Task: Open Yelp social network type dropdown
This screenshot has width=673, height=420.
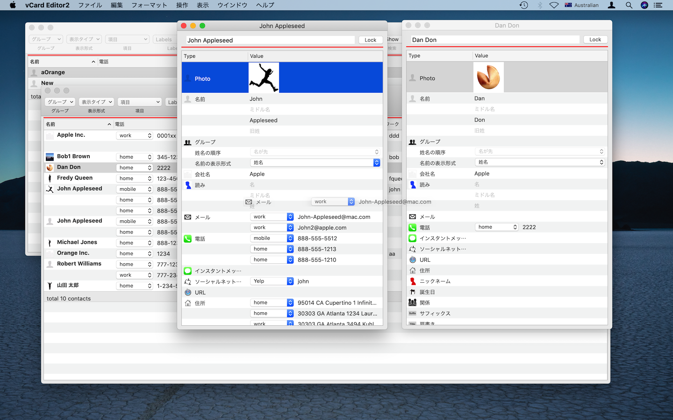Action: [x=272, y=281]
